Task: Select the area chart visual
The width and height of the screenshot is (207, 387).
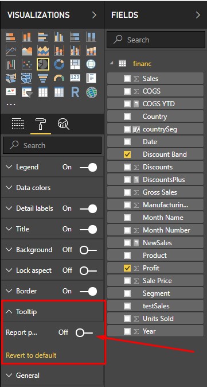Action: (x=26, y=51)
